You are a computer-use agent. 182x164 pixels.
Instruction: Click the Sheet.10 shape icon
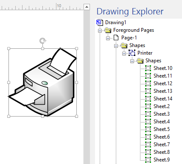point(148,68)
